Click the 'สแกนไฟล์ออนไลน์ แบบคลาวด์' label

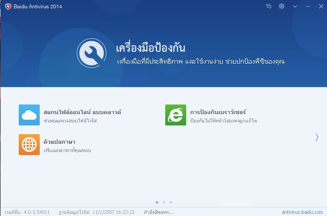click(82, 112)
